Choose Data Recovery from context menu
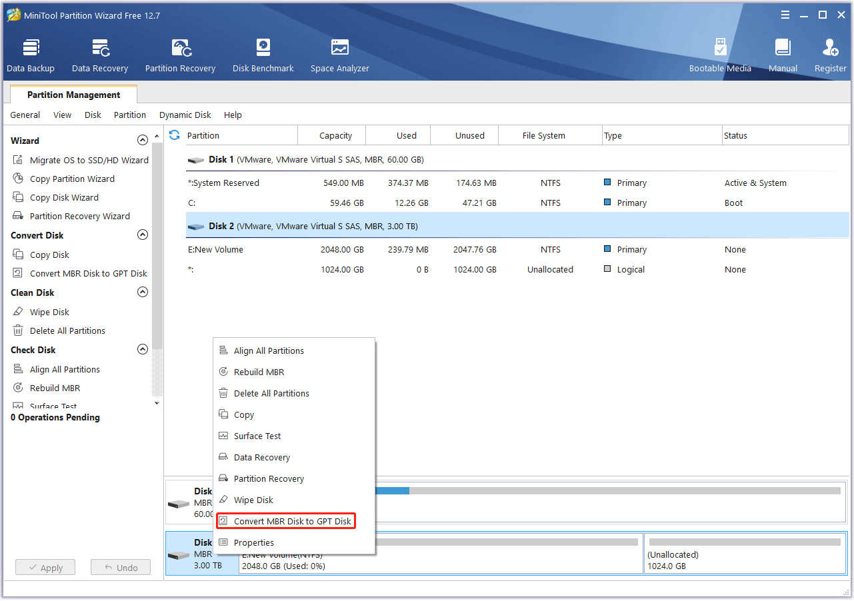Viewport: 854px width, 601px height. click(294, 457)
